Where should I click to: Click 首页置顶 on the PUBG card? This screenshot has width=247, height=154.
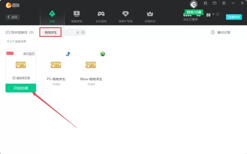(29, 54)
